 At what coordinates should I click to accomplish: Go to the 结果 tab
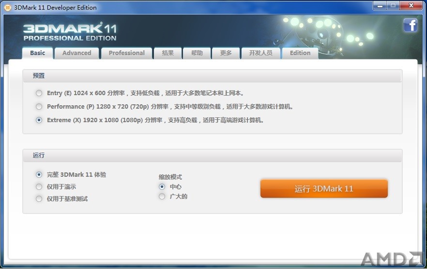[168, 53]
